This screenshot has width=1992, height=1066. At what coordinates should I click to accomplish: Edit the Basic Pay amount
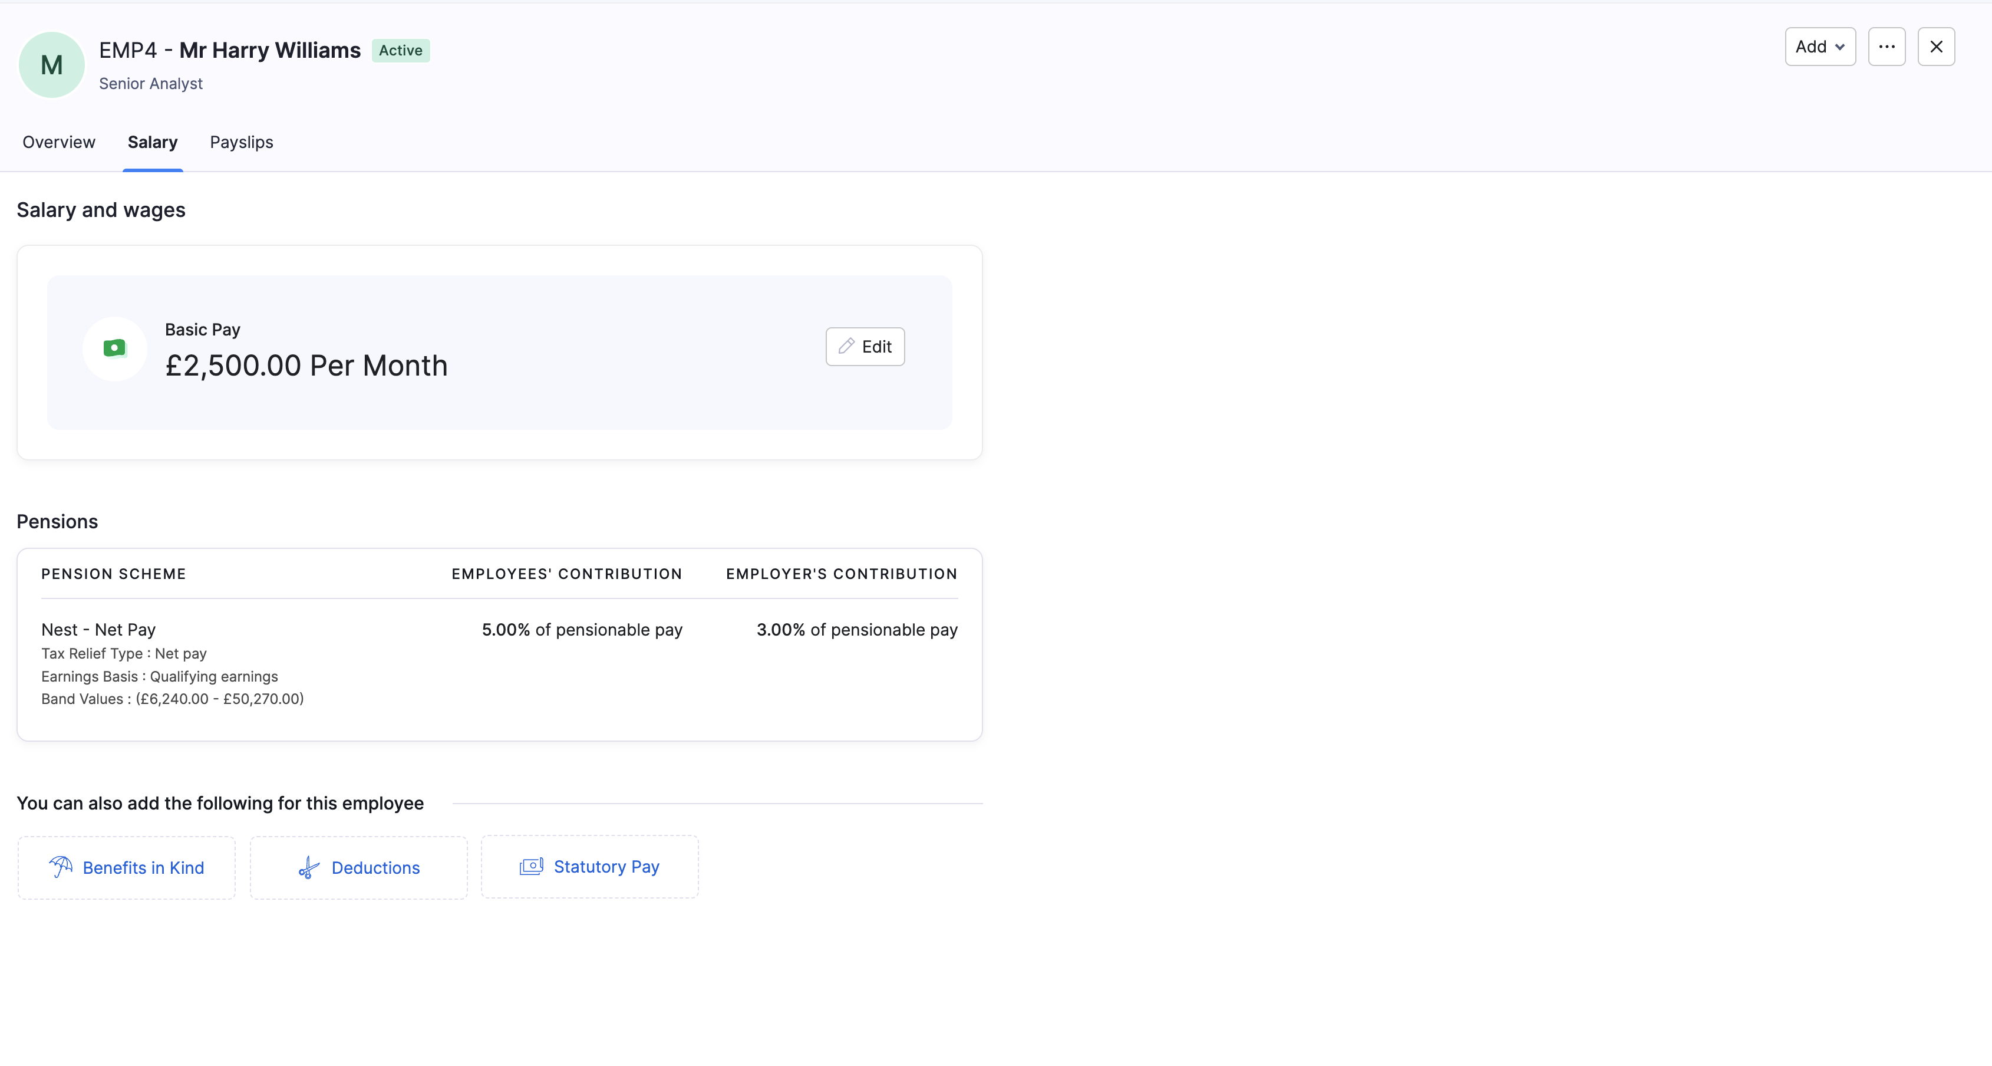pos(865,347)
